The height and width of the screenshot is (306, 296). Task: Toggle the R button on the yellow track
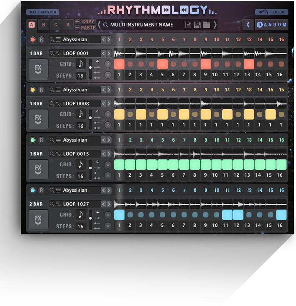pos(41,90)
